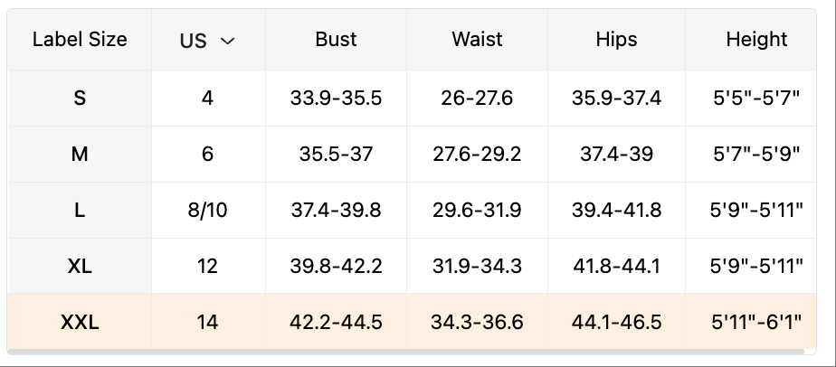
Task: Click the Waist column header
Action: pyautogui.click(x=477, y=40)
